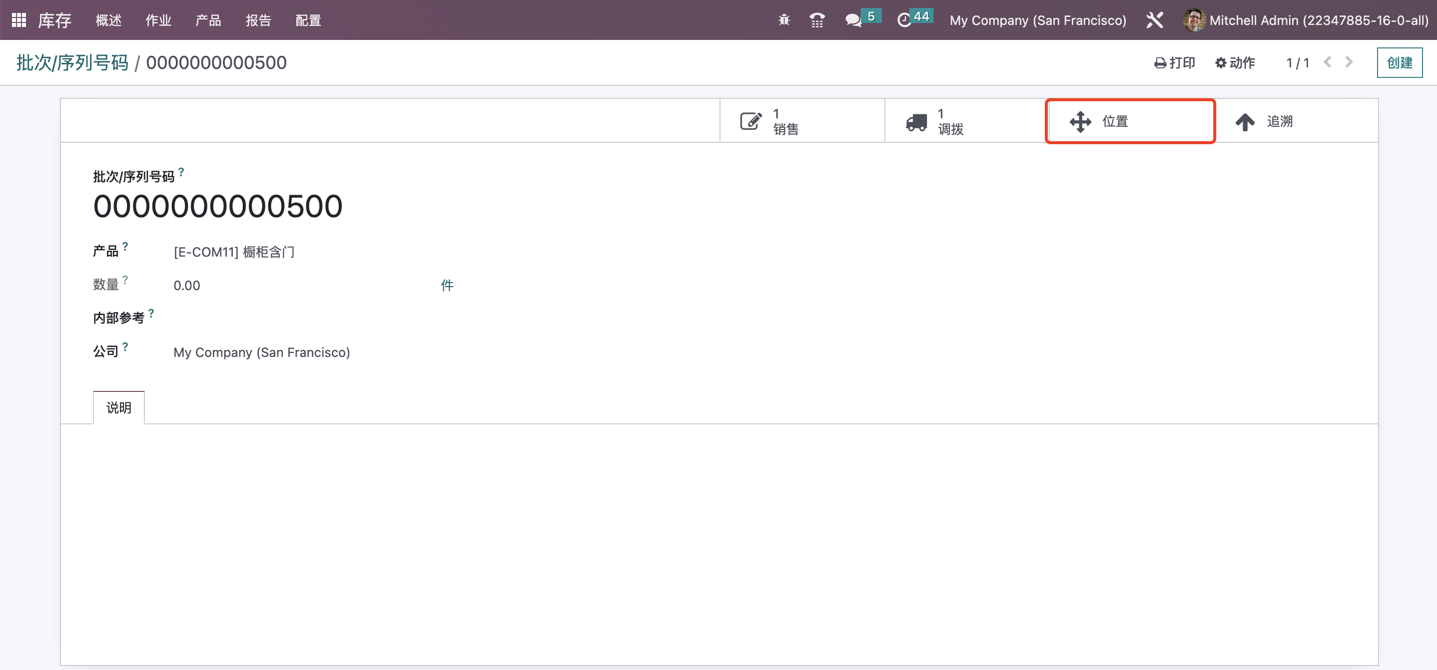Screen dimensions: 1437x670
Task: Open product link [E-COM11] 橱柜含门
Action: [x=234, y=252]
